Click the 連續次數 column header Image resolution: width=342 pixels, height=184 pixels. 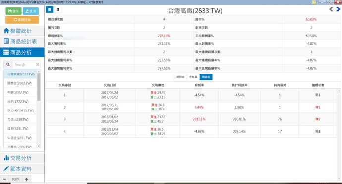[318, 85]
